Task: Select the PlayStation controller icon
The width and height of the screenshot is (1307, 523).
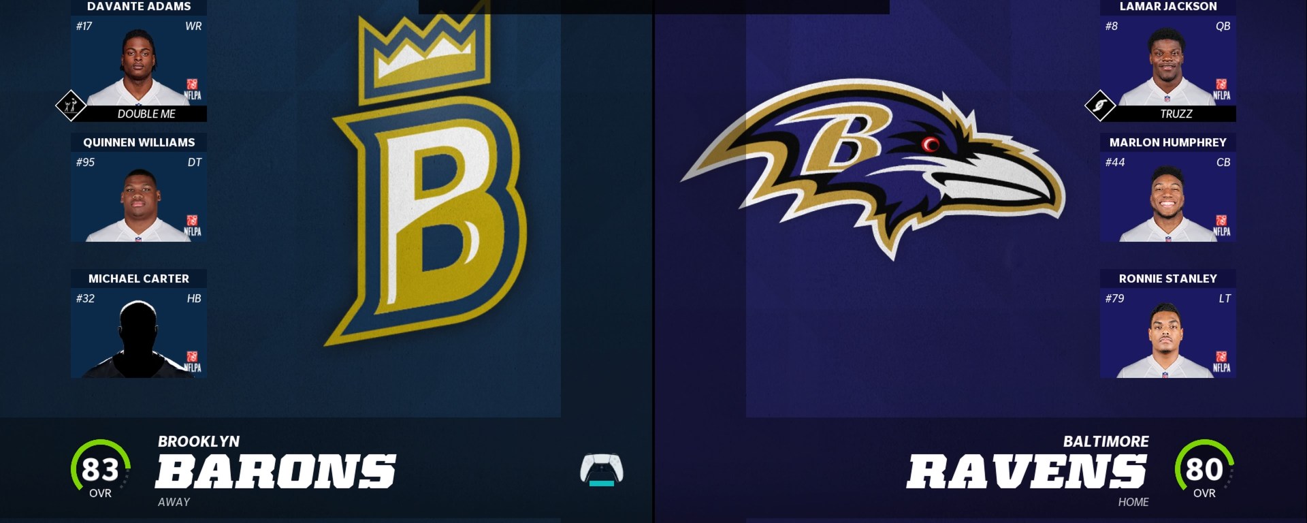Action: [602, 469]
